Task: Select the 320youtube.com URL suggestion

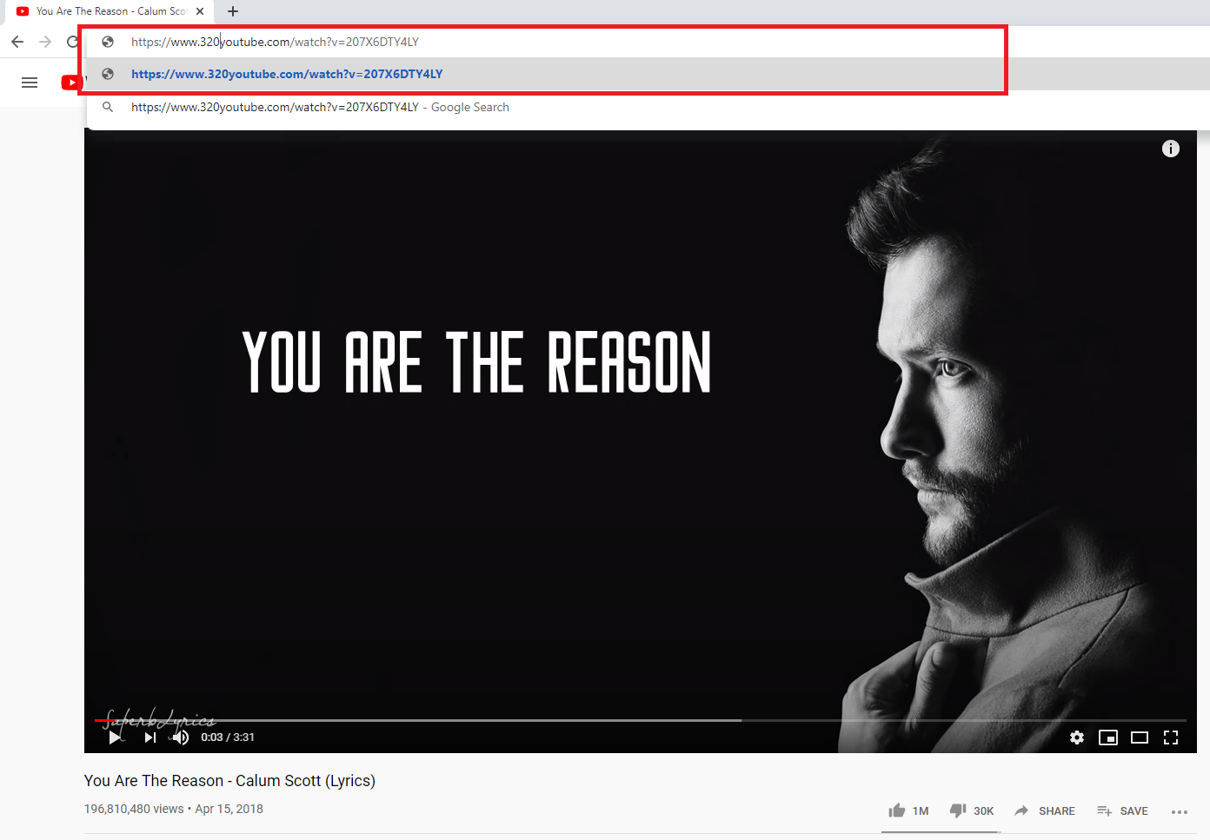Action: (x=648, y=74)
